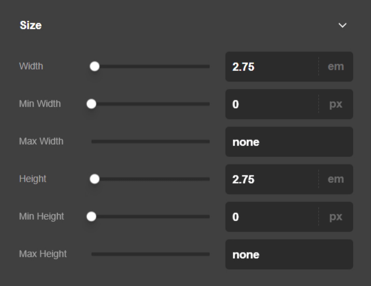Image resolution: width=371 pixels, height=286 pixels.
Task: Click the Width slider handle
Action: [95, 67]
